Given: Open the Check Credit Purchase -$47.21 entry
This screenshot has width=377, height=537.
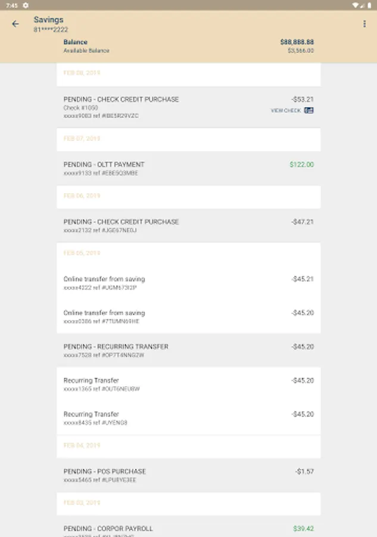Looking at the screenshot, I should (x=188, y=226).
